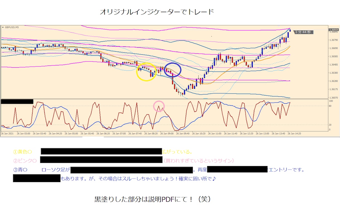Click the text （買われすぎているというサイン）
Screen dimensions: 340x217
click(x=199, y=160)
